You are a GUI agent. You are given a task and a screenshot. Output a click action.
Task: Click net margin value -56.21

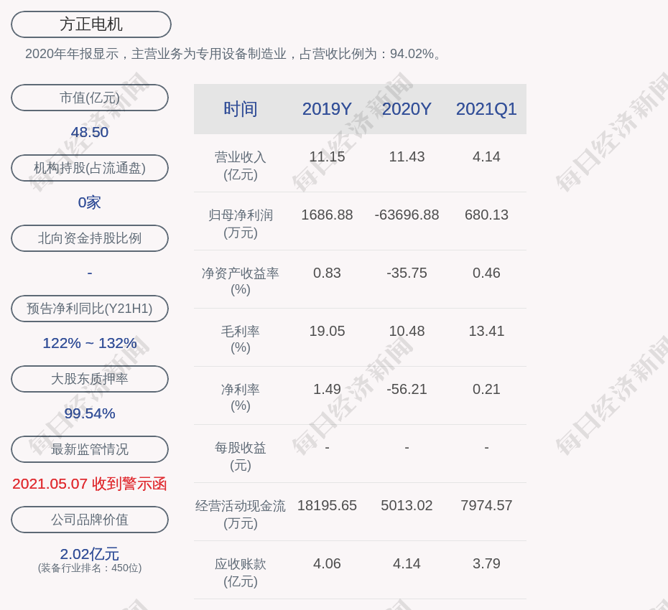point(407,389)
